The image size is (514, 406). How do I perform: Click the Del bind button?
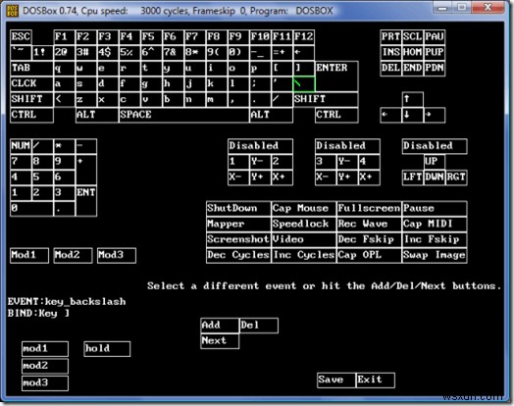259,326
